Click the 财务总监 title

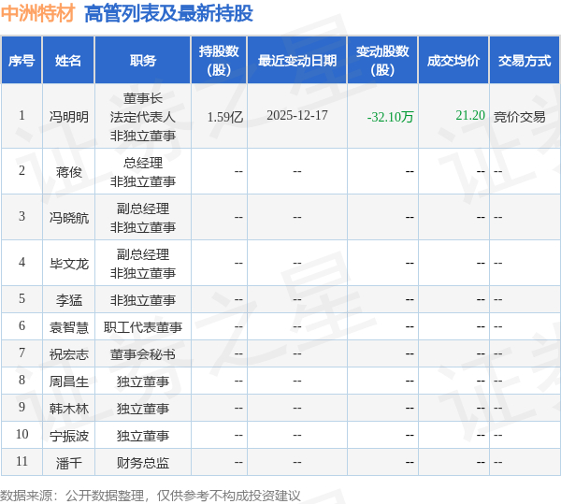point(143,463)
